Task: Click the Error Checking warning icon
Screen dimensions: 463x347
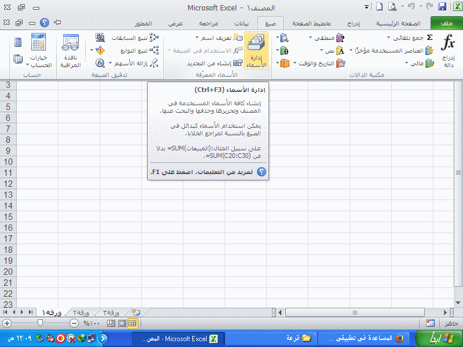Action: (100, 50)
